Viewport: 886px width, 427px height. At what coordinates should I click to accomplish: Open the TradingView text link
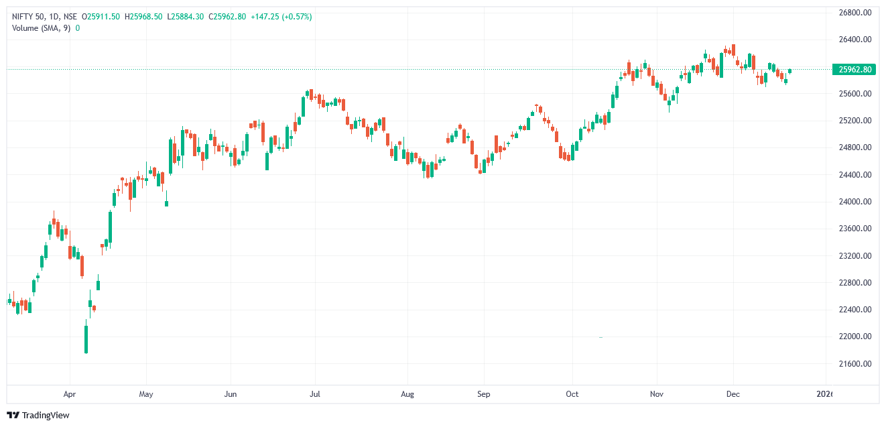coord(46,415)
